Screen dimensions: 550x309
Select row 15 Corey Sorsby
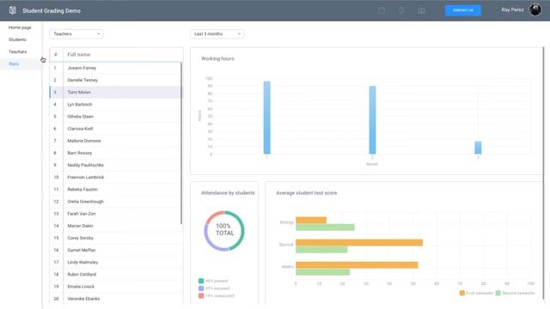(116, 238)
